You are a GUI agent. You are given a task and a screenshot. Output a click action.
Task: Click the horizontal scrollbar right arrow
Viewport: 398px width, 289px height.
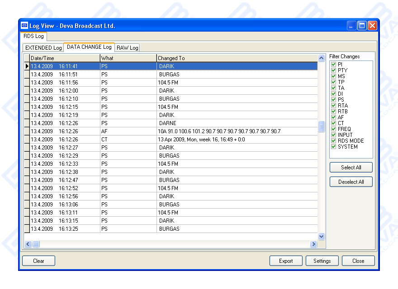(313, 244)
